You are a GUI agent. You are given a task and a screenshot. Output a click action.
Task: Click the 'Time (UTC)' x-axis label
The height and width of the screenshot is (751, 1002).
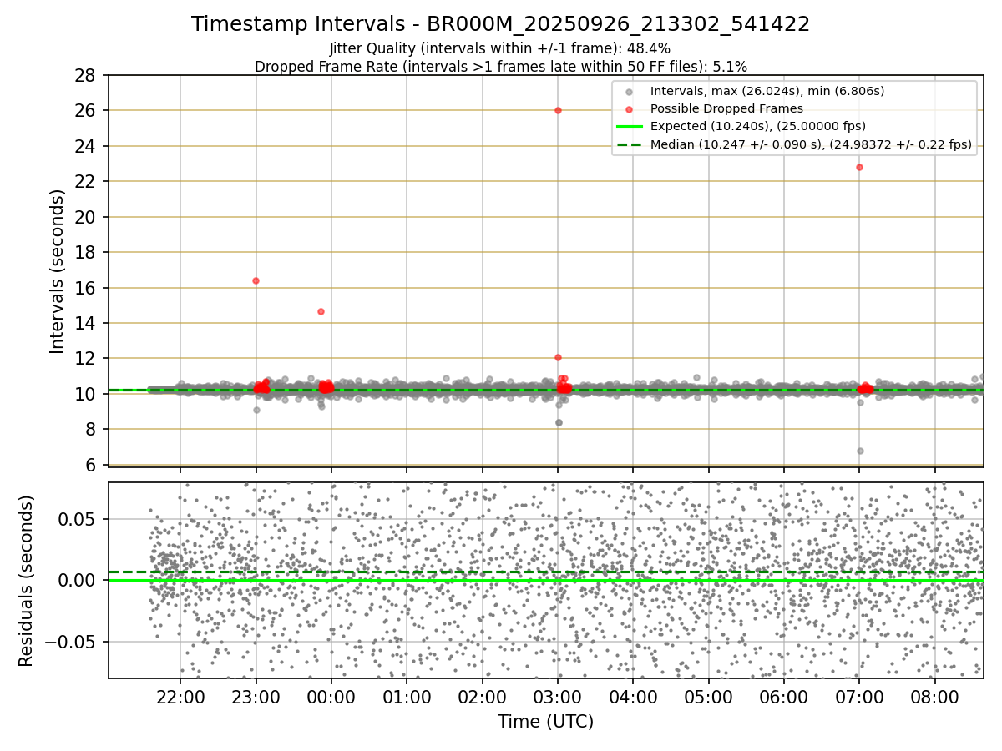(x=545, y=722)
